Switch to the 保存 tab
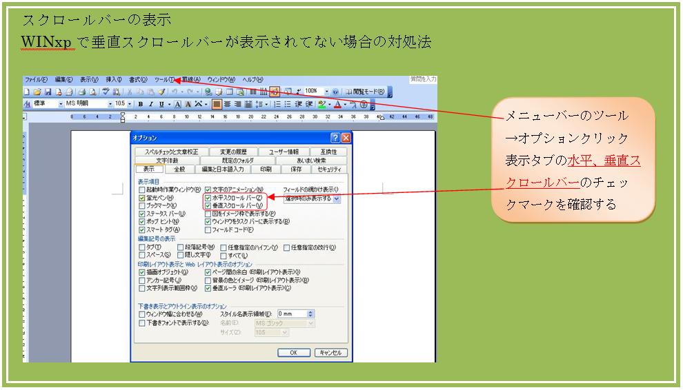The height and width of the screenshot is (390, 683). (x=296, y=170)
